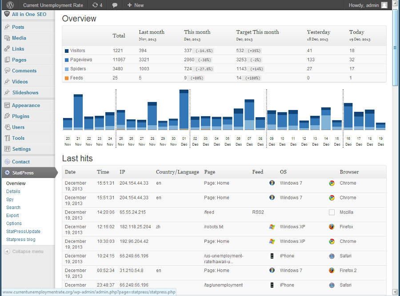This screenshot has width=400, height=296.
Task: Open the StatPress Spy submenu link
Action: pos(10,199)
